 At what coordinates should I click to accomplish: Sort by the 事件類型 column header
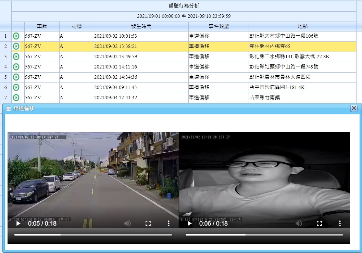tap(219, 26)
